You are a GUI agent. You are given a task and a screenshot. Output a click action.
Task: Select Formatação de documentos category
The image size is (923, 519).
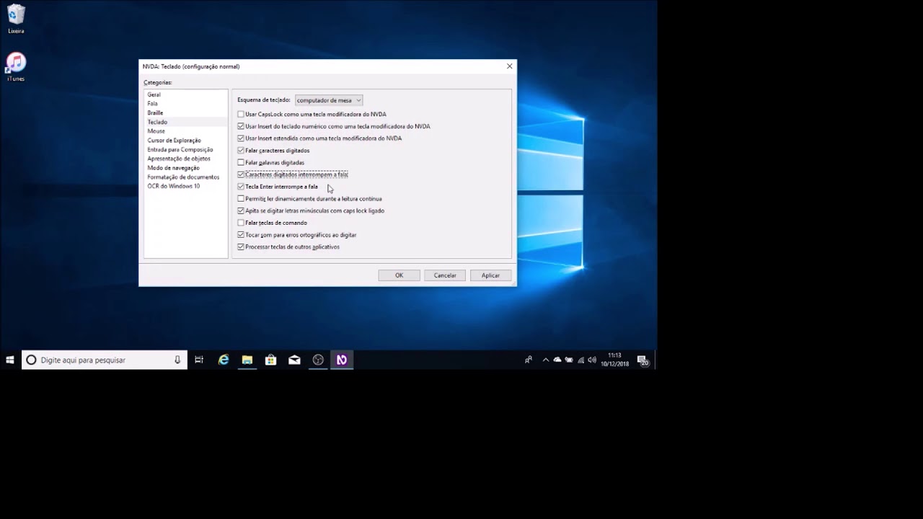[x=183, y=177]
